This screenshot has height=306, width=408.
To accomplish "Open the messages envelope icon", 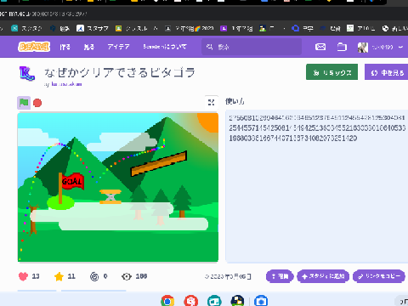I will pyautogui.click(x=320, y=47).
